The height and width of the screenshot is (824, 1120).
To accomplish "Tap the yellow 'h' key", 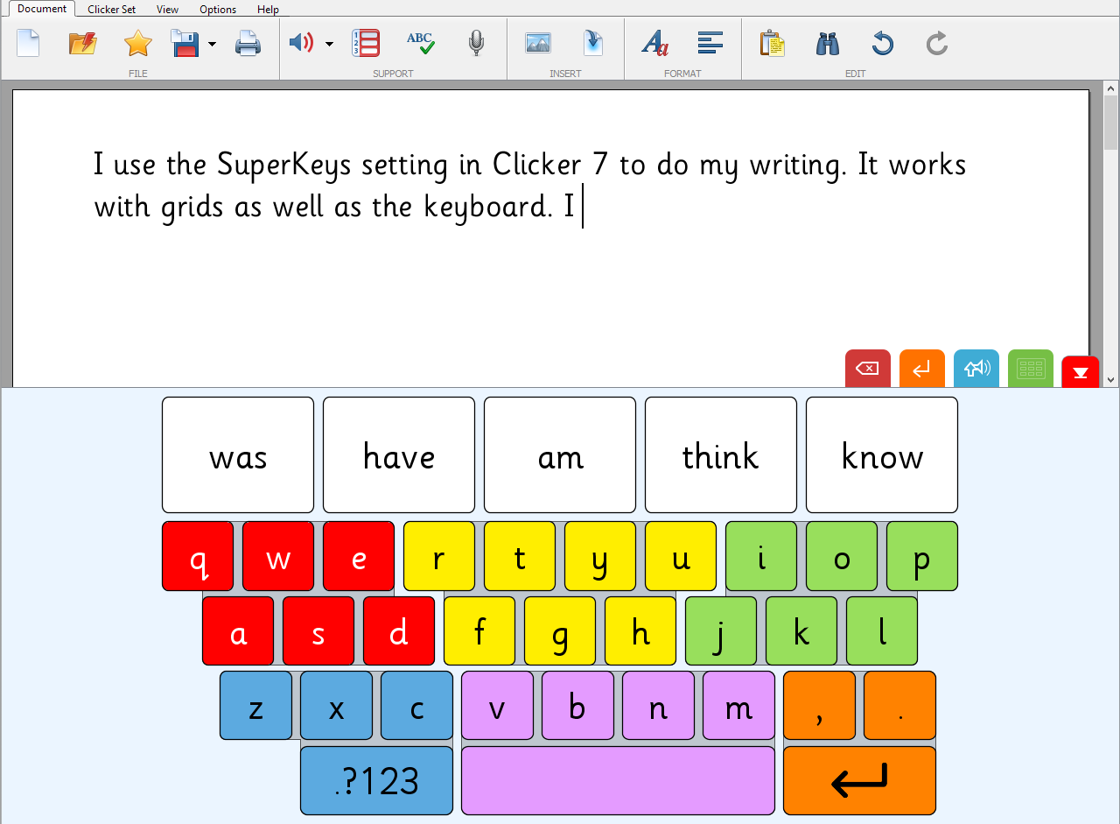I will tap(640, 630).
